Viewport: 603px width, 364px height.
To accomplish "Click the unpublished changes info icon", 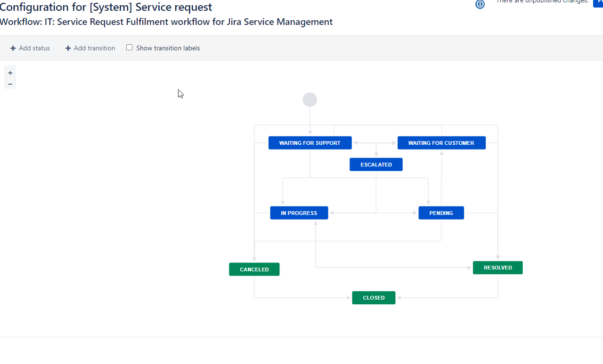I will click(x=480, y=4).
